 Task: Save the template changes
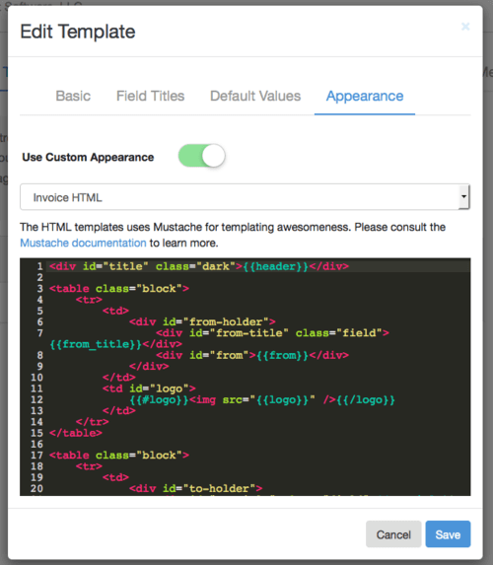click(x=448, y=534)
